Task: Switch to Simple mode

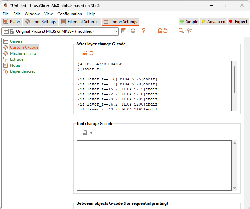Action: (189, 22)
